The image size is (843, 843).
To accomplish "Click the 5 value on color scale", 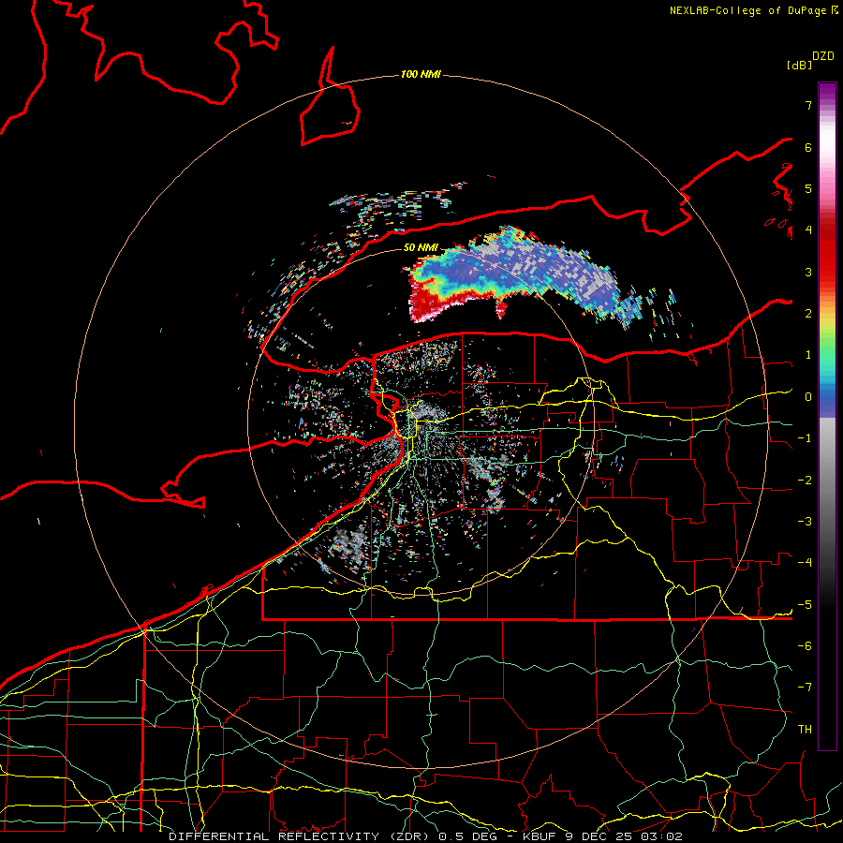I will [x=808, y=188].
